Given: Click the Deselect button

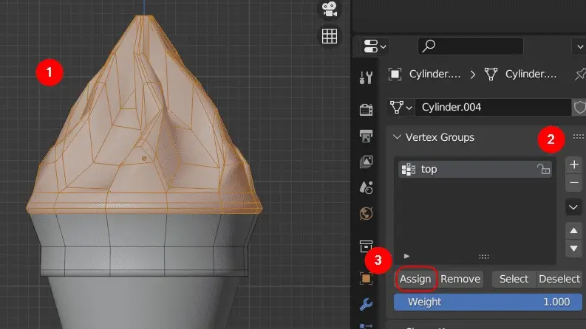Looking at the screenshot, I should click(x=559, y=279).
